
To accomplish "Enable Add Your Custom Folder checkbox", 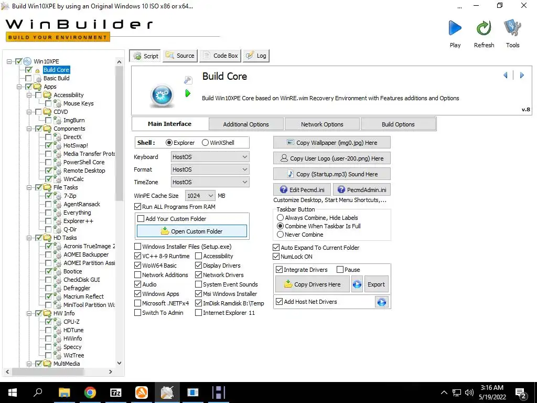I will point(141,219).
